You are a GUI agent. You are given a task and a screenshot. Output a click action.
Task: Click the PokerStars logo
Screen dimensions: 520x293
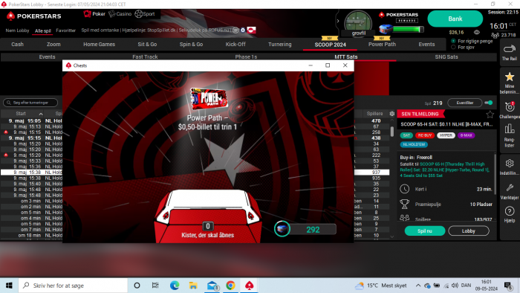pos(34,16)
